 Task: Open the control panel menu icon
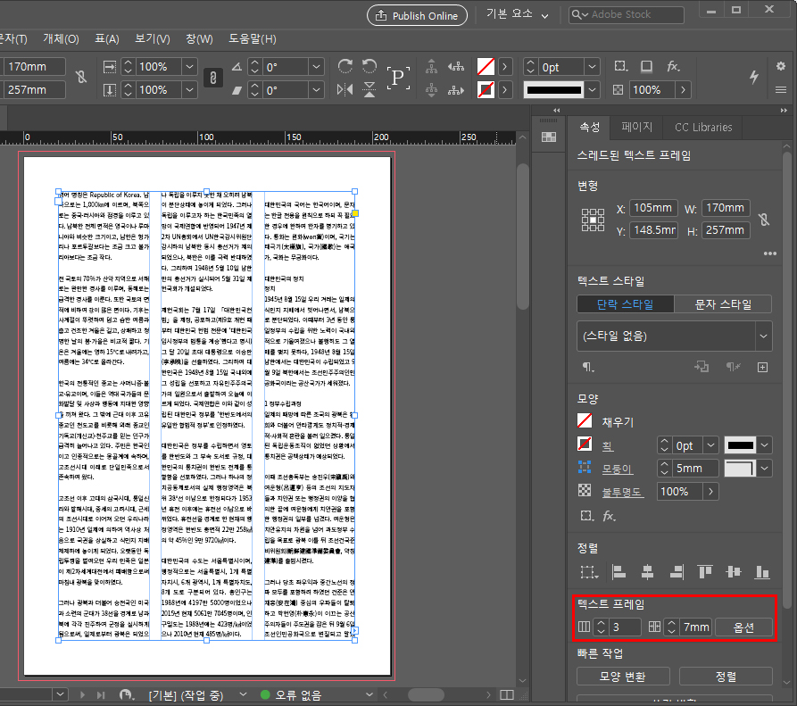(781, 90)
